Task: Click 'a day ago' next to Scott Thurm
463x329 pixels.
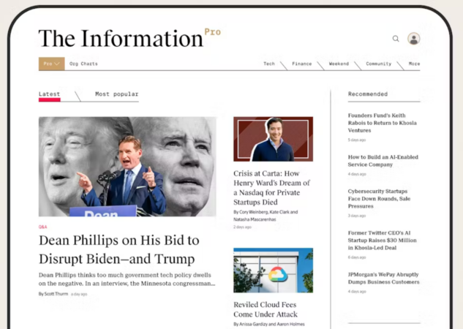Action: 79,294
